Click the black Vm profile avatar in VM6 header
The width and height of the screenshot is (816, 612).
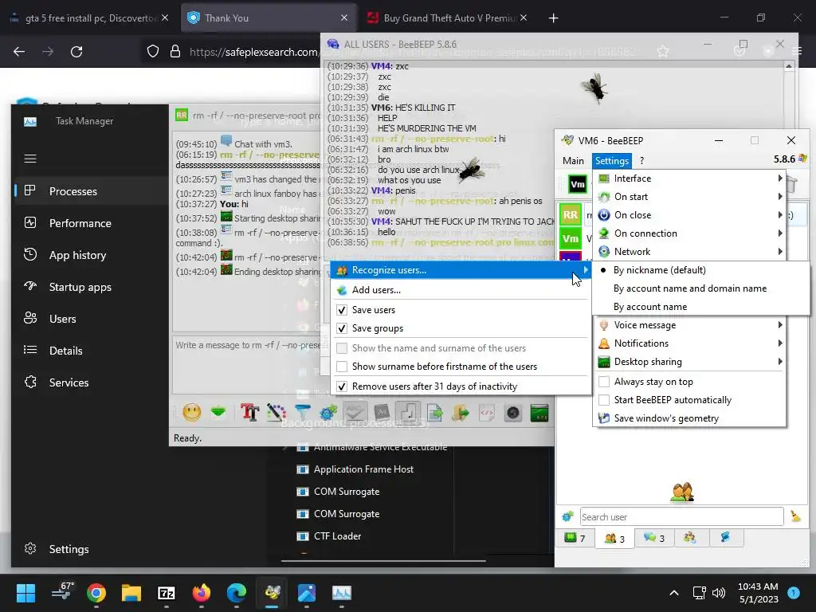(x=578, y=184)
